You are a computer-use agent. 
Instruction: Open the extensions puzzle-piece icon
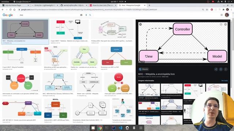coord(223,9)
